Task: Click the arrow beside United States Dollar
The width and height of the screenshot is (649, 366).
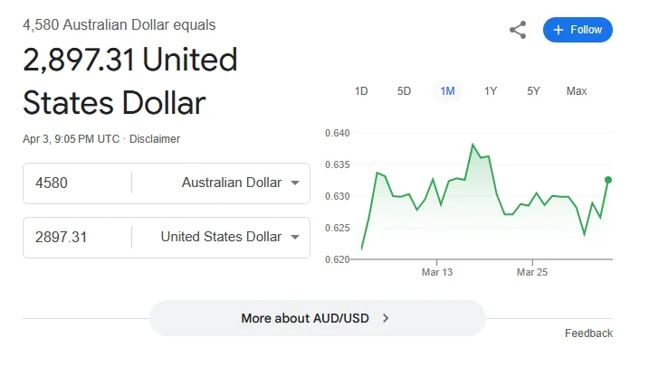Action: [295, 238]
